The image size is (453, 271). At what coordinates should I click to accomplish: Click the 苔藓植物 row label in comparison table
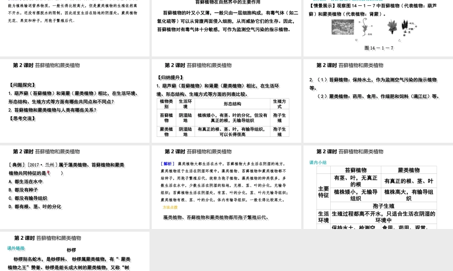coord(166,118)
